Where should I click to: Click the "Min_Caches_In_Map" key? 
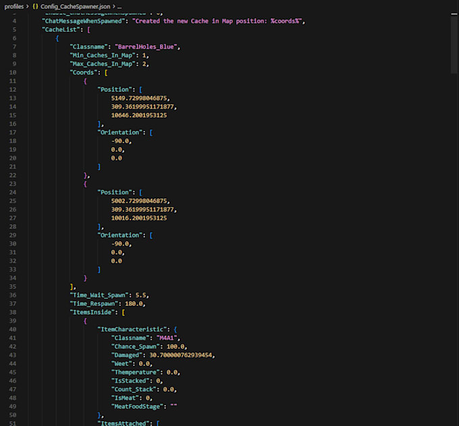pos(103,55)
